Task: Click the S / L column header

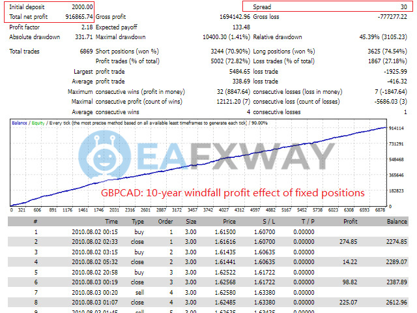Action: click(x=269, y=222)
